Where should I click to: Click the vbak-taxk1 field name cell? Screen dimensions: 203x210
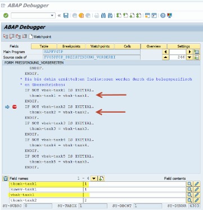pyautogui.click(x=46, y=195)
